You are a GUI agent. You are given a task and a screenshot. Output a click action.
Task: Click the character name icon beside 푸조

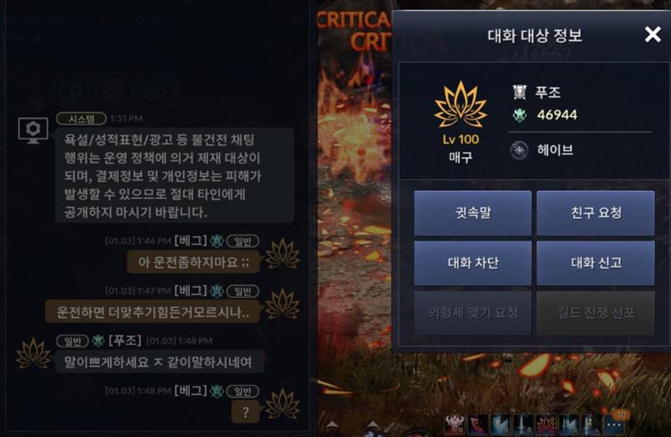(519, 92)
